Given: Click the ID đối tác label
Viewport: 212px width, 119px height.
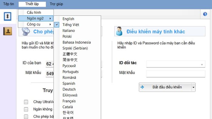Looking at the screenshot, I should [x=128, y=63].
